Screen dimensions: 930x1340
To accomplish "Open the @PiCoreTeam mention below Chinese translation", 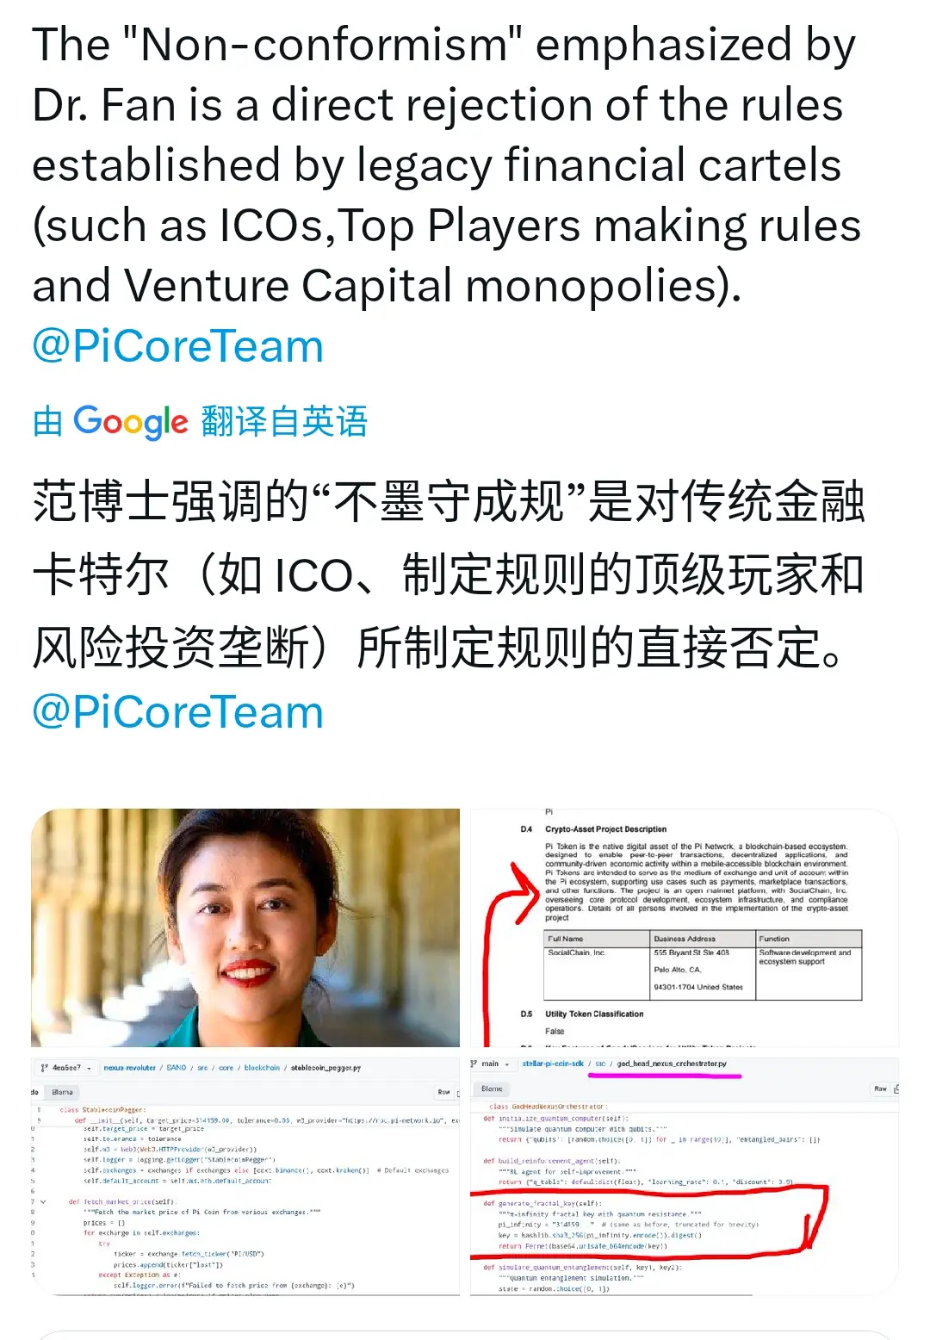I will tap(177, 713).
